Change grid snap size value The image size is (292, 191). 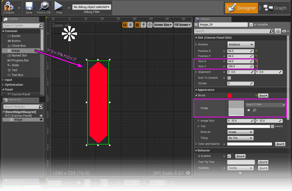coord(143,25)
